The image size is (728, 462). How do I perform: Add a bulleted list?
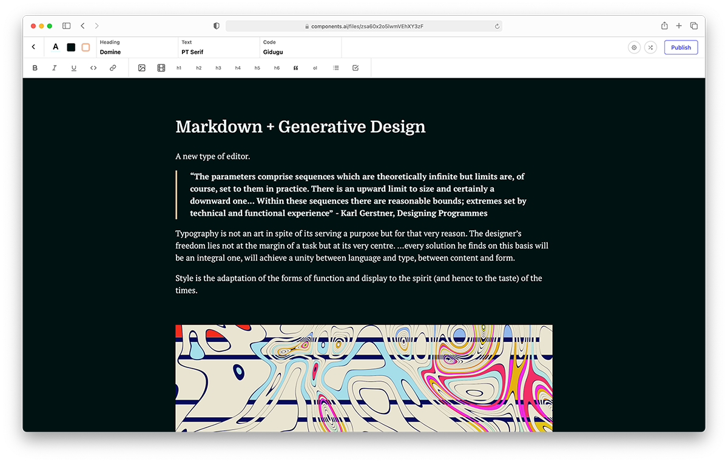point(335,68)
